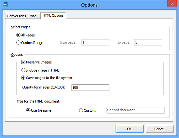Close the Options dialog window

point(172,4)
